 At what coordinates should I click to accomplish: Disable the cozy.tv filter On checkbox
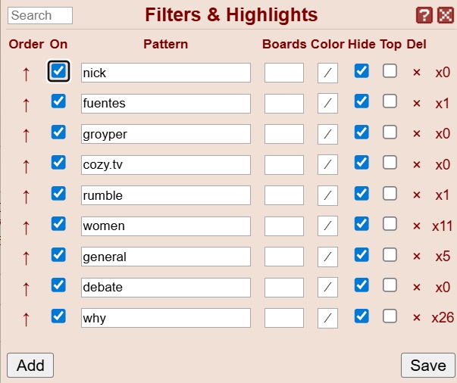click(58, 163)
